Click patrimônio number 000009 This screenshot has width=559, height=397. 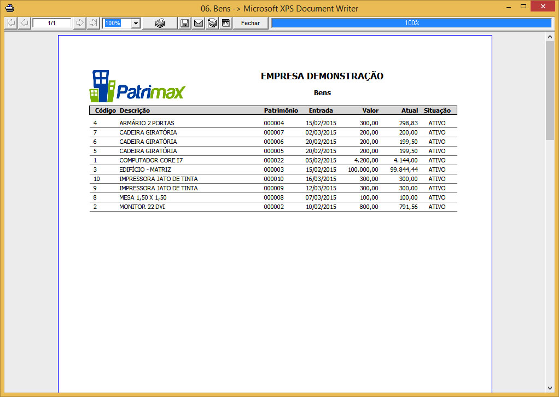[x=274, y=188]
